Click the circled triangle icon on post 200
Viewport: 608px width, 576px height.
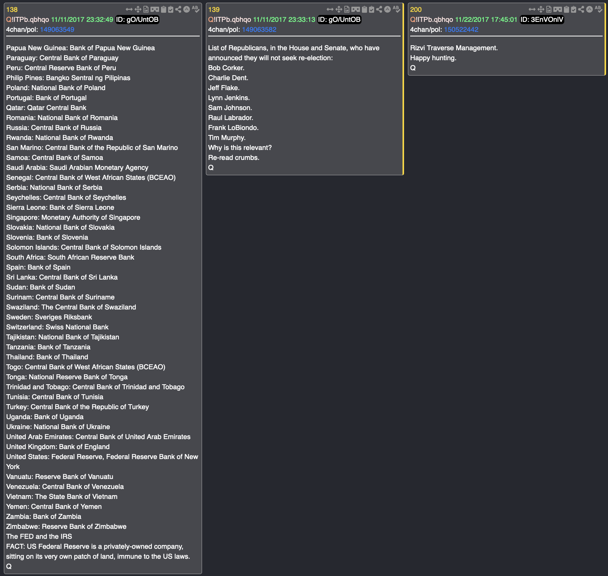pos(590,9)
